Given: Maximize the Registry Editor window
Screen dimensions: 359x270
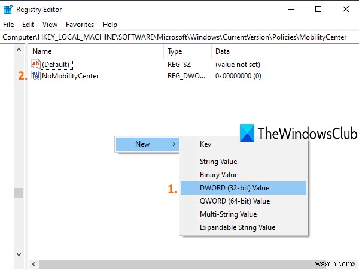Looking at the screenshot, I should (318, 9).
